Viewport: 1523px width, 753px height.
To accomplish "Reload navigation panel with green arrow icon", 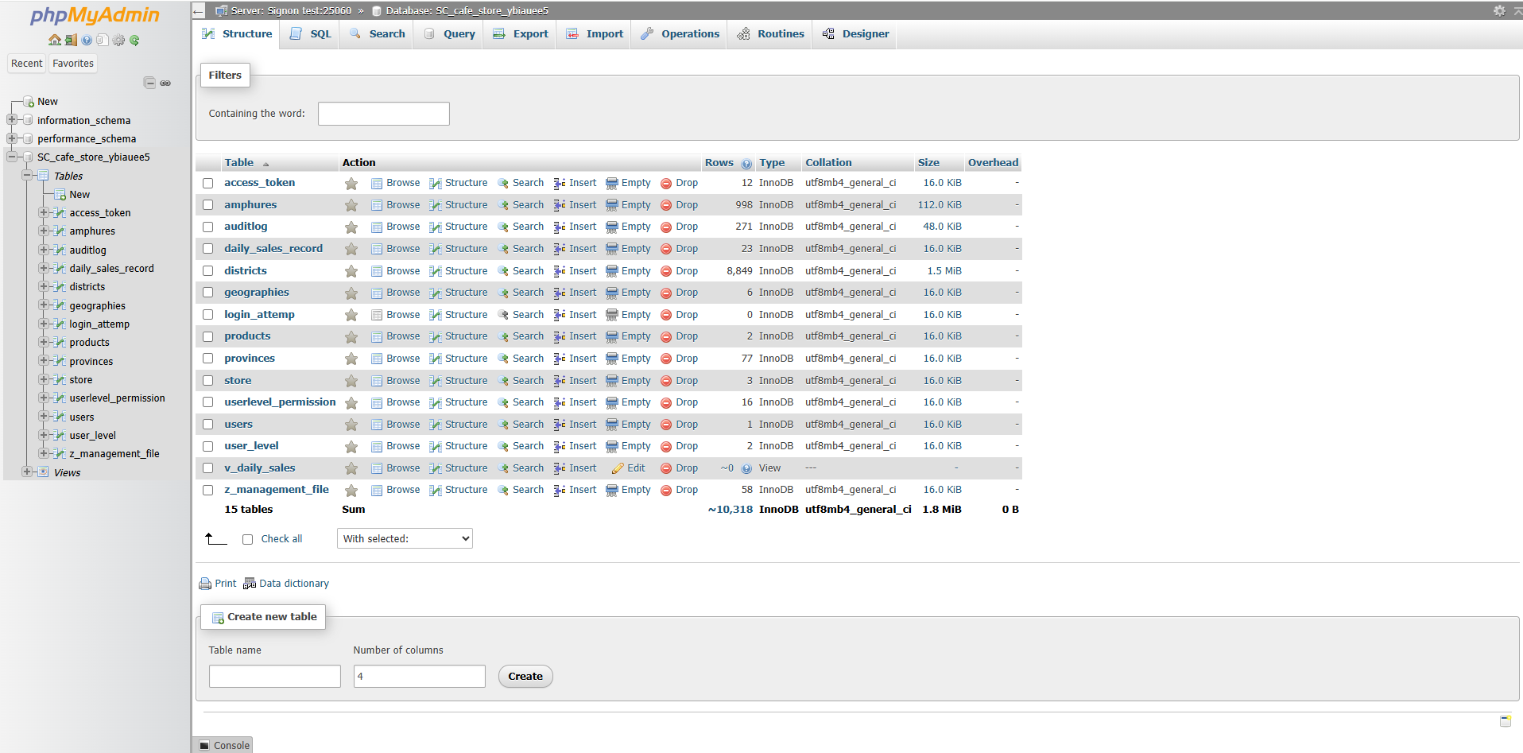I will point(134,40).
